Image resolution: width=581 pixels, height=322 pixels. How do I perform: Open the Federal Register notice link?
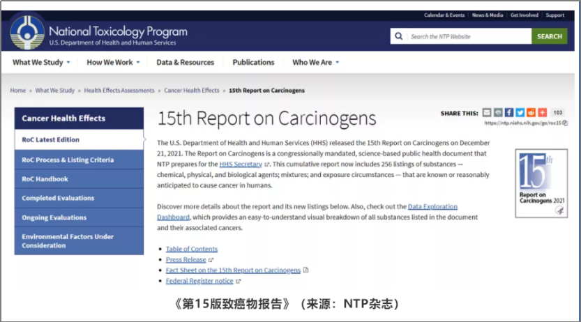tap(199, 281)
